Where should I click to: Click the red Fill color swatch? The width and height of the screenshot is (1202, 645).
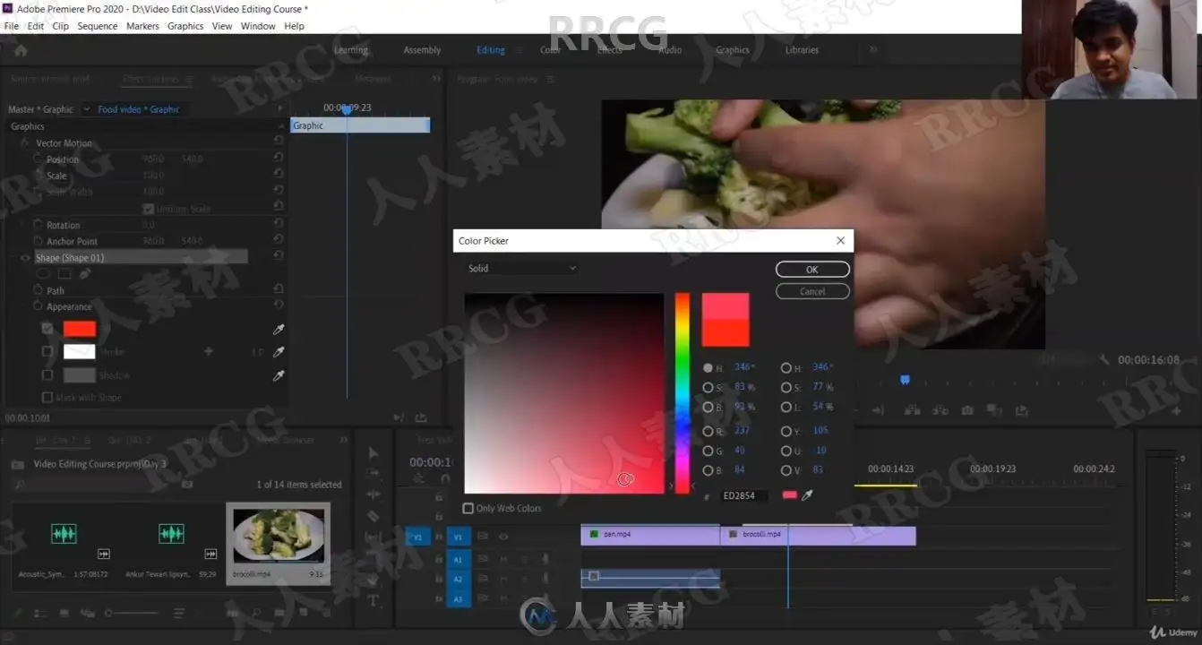[79, 329]
